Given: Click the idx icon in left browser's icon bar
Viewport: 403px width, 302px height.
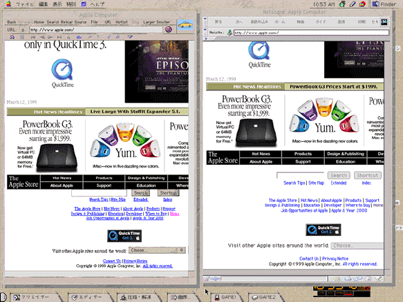Looking at the screenshot, I should (x=79, y=37).
